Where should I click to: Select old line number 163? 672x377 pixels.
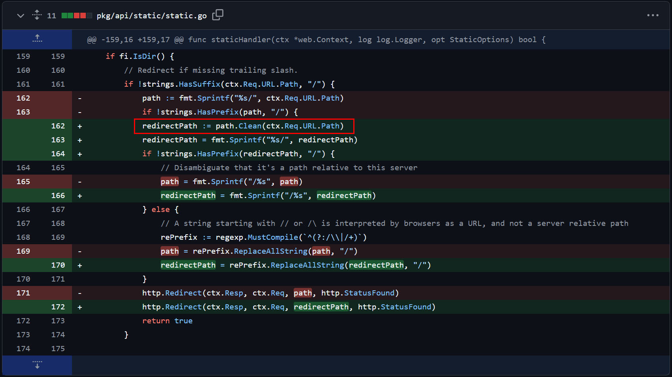tap(23, 112)
